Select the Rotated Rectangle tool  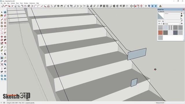click(5, 23)
